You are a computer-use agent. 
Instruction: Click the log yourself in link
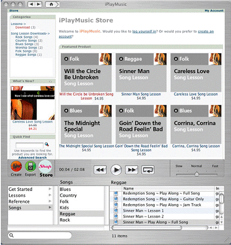(144, 31)
